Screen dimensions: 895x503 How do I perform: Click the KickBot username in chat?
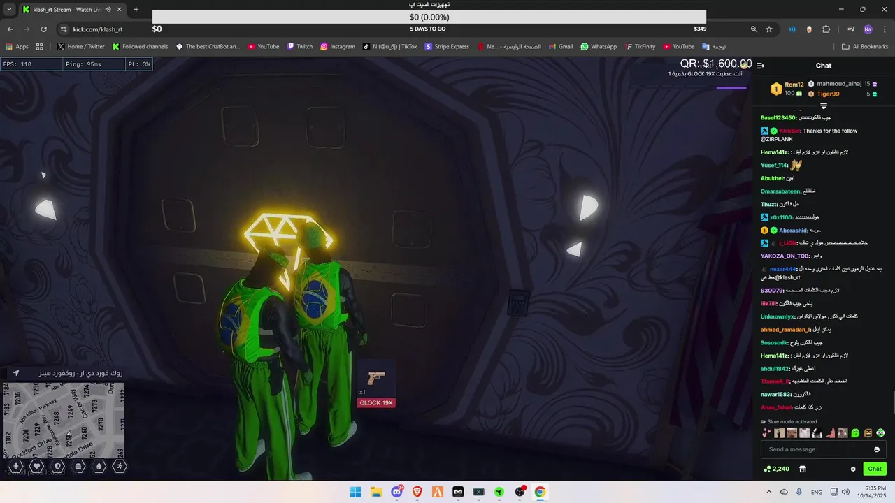point(789,131)
